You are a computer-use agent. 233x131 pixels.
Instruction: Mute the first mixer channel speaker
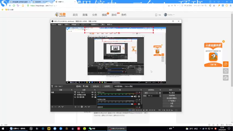[x=135, y=96]
